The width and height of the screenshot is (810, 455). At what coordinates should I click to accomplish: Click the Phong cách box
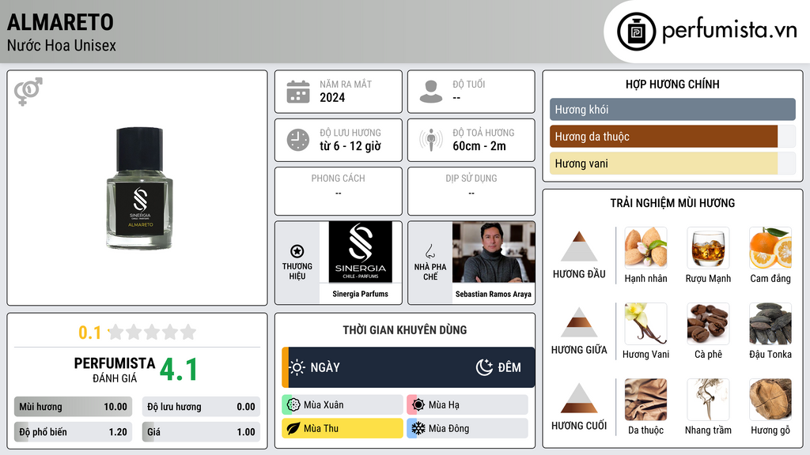[x=339, y=191]
